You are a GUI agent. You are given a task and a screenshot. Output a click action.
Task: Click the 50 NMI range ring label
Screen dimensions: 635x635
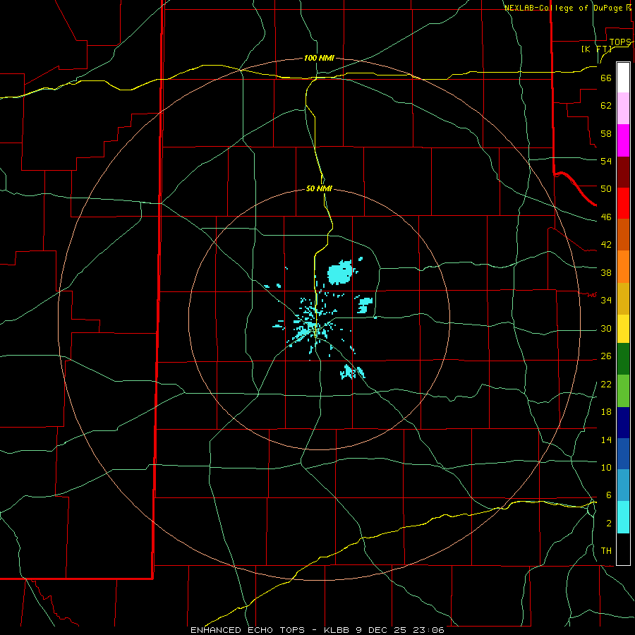(x=319, y=188)
